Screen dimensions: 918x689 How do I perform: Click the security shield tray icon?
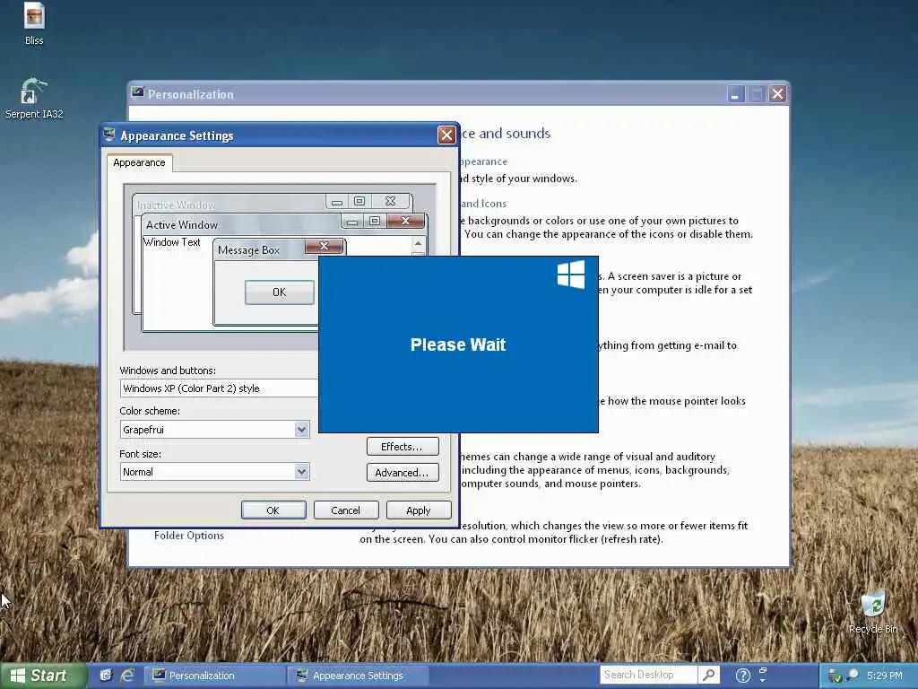[835, 676]
